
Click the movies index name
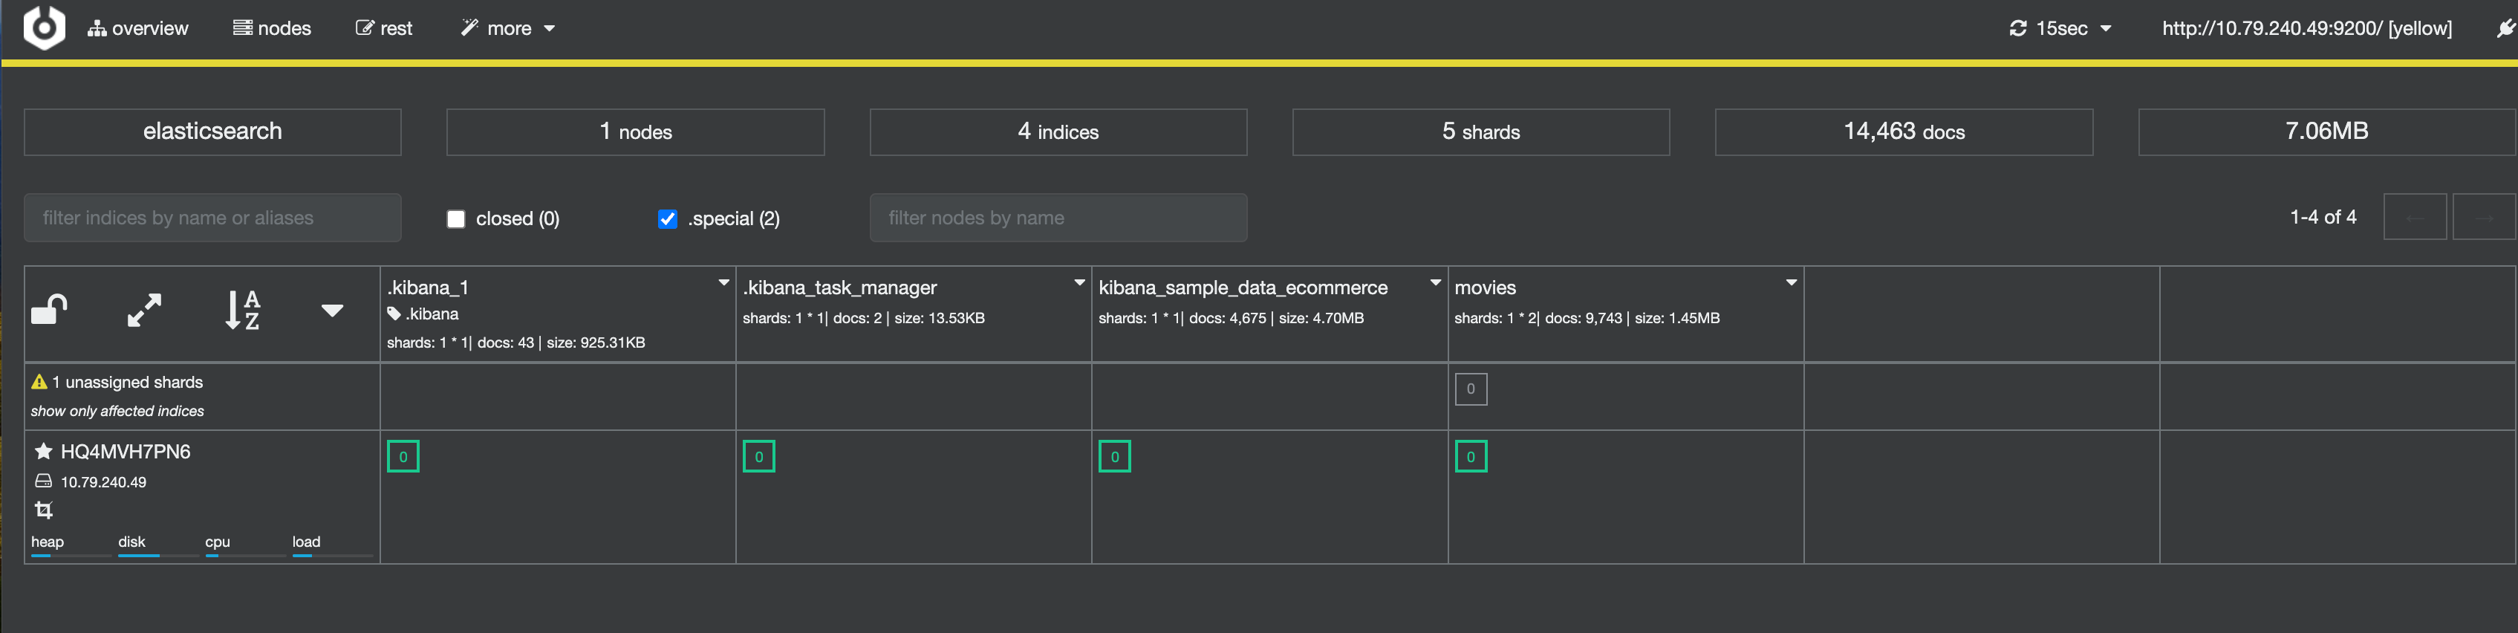click(x=1485, y=288)
